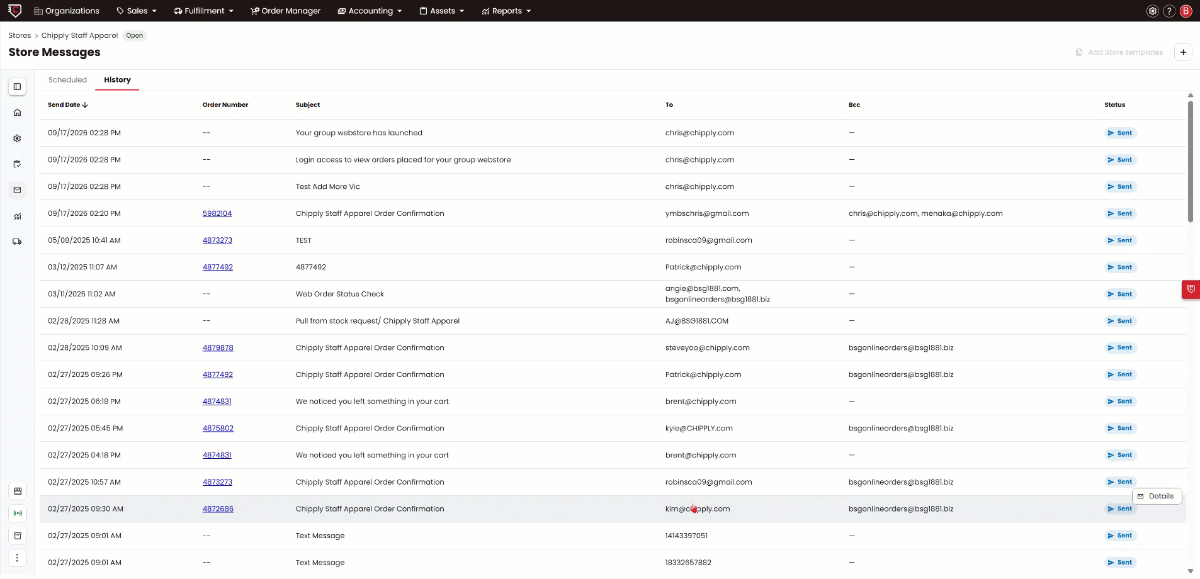Open the home icon in sidebar

coord(17,113)
